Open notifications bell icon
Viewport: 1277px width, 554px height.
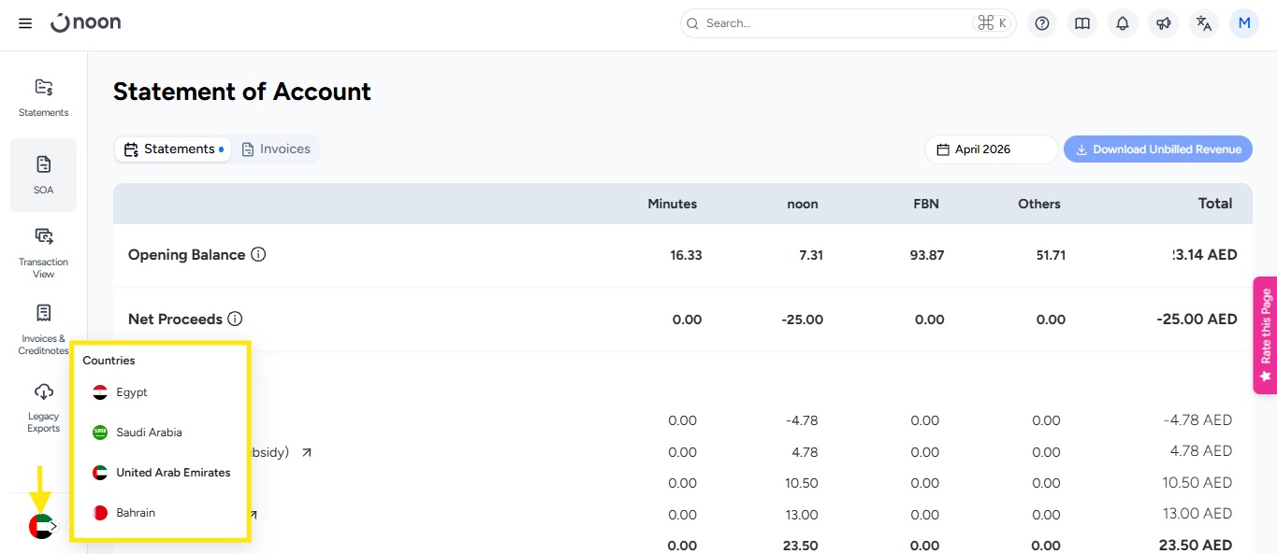[x=1123, y=23]
